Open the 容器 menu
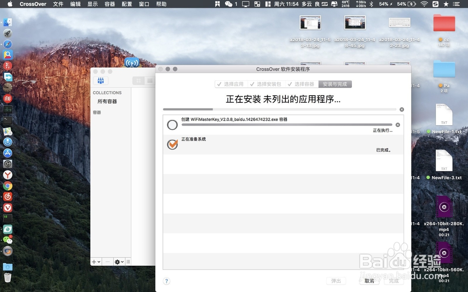The width and height of the screenshot is (468, 292). (x=110, y=4)
